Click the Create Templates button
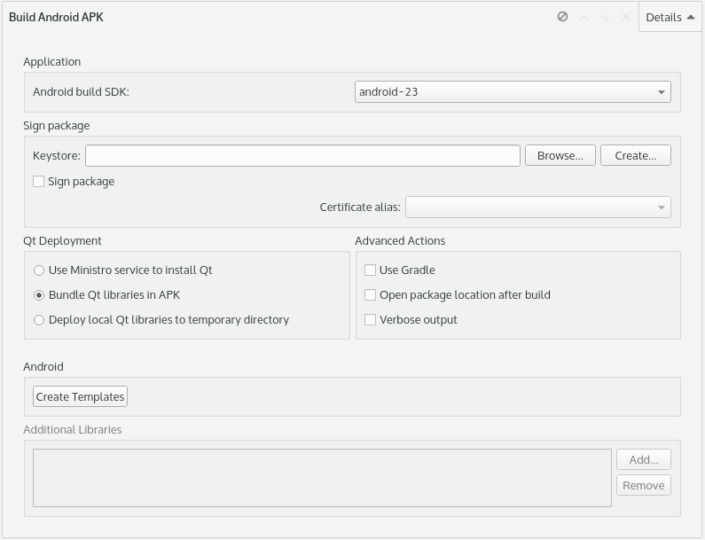Image resolution: width=705 pixels, height=540 pixels. pos(80,396)
